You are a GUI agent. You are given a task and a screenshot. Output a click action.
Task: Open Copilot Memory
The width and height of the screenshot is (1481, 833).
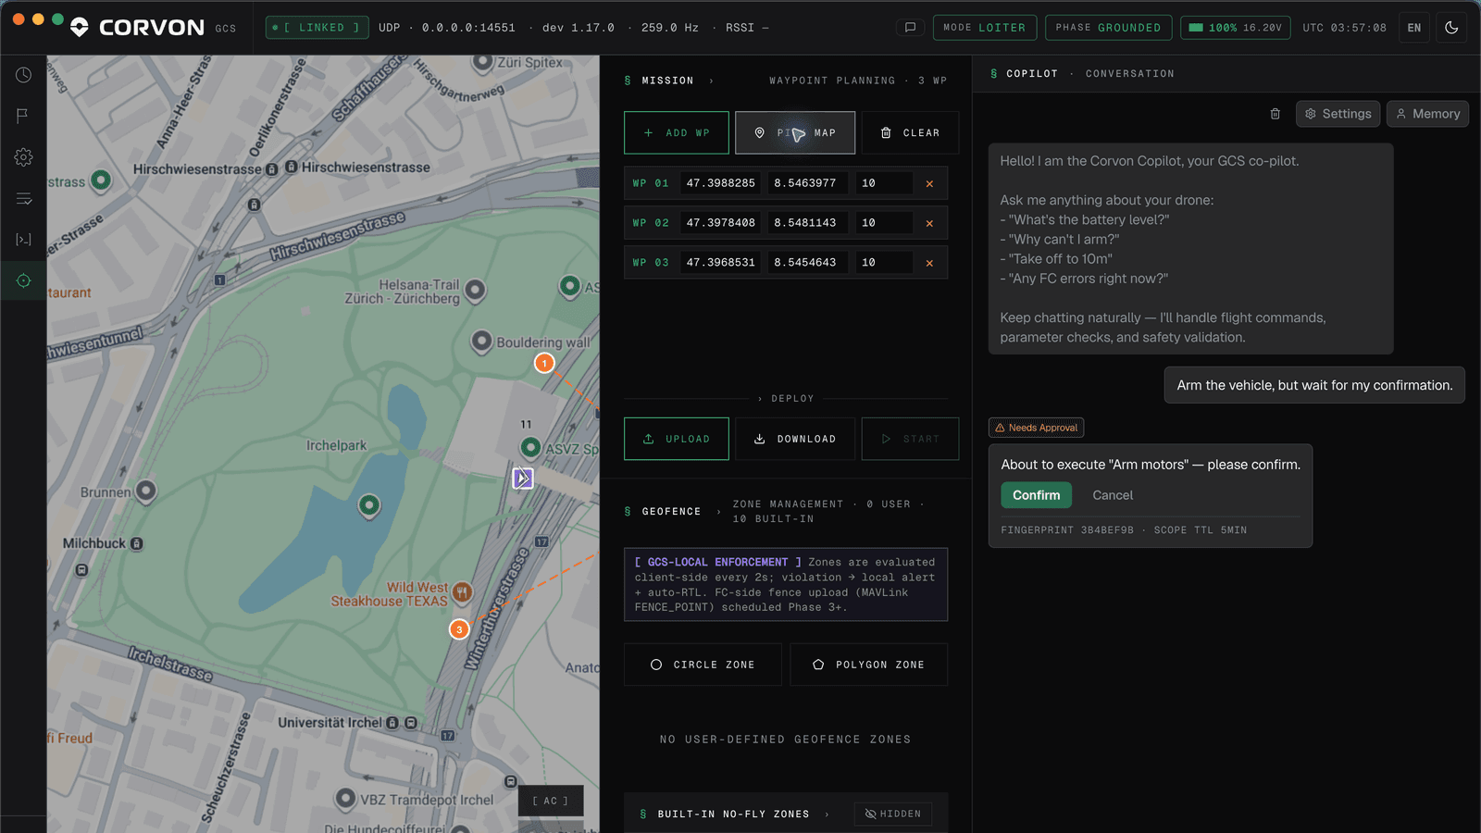click(x=1427, y=114)
